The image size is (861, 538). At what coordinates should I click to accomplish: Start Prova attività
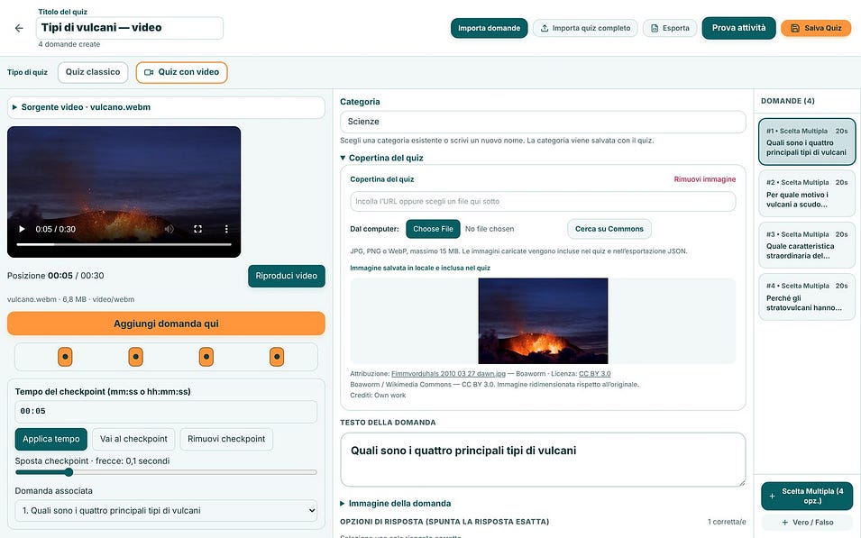click(x=738, y=28)
